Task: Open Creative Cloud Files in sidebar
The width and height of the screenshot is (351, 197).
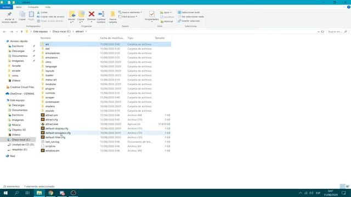Action: (x=22, y=87)
